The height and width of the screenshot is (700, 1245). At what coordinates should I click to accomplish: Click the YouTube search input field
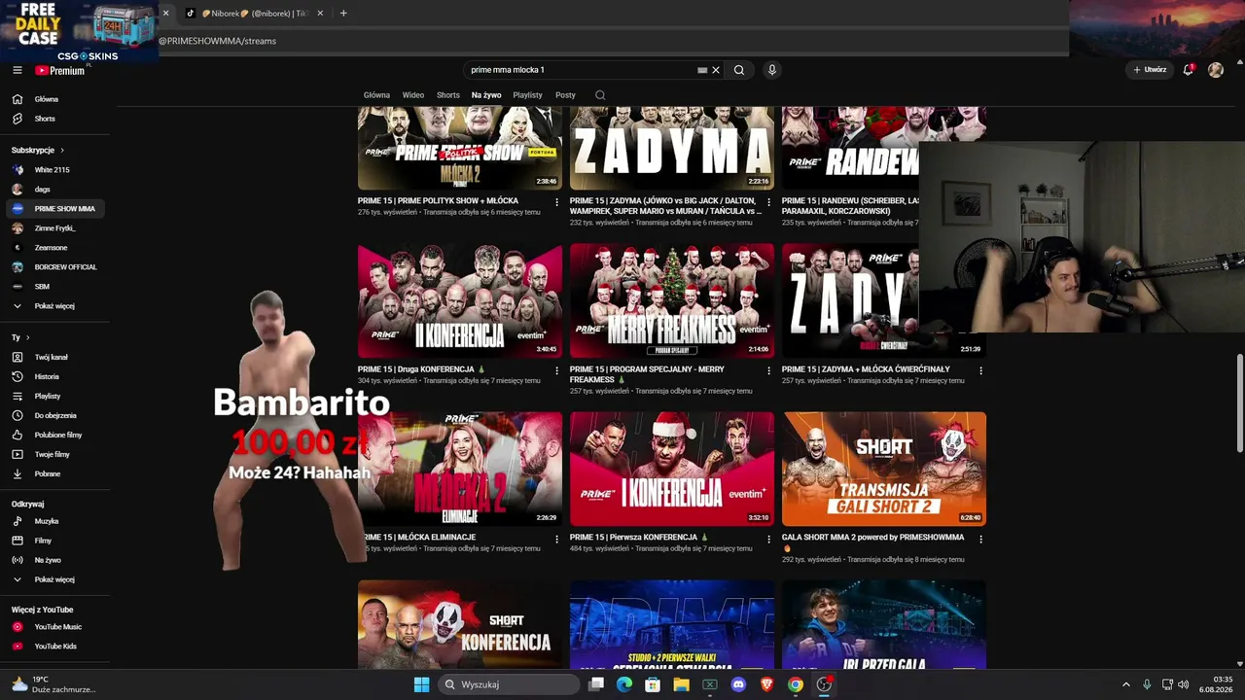(582, 70)
